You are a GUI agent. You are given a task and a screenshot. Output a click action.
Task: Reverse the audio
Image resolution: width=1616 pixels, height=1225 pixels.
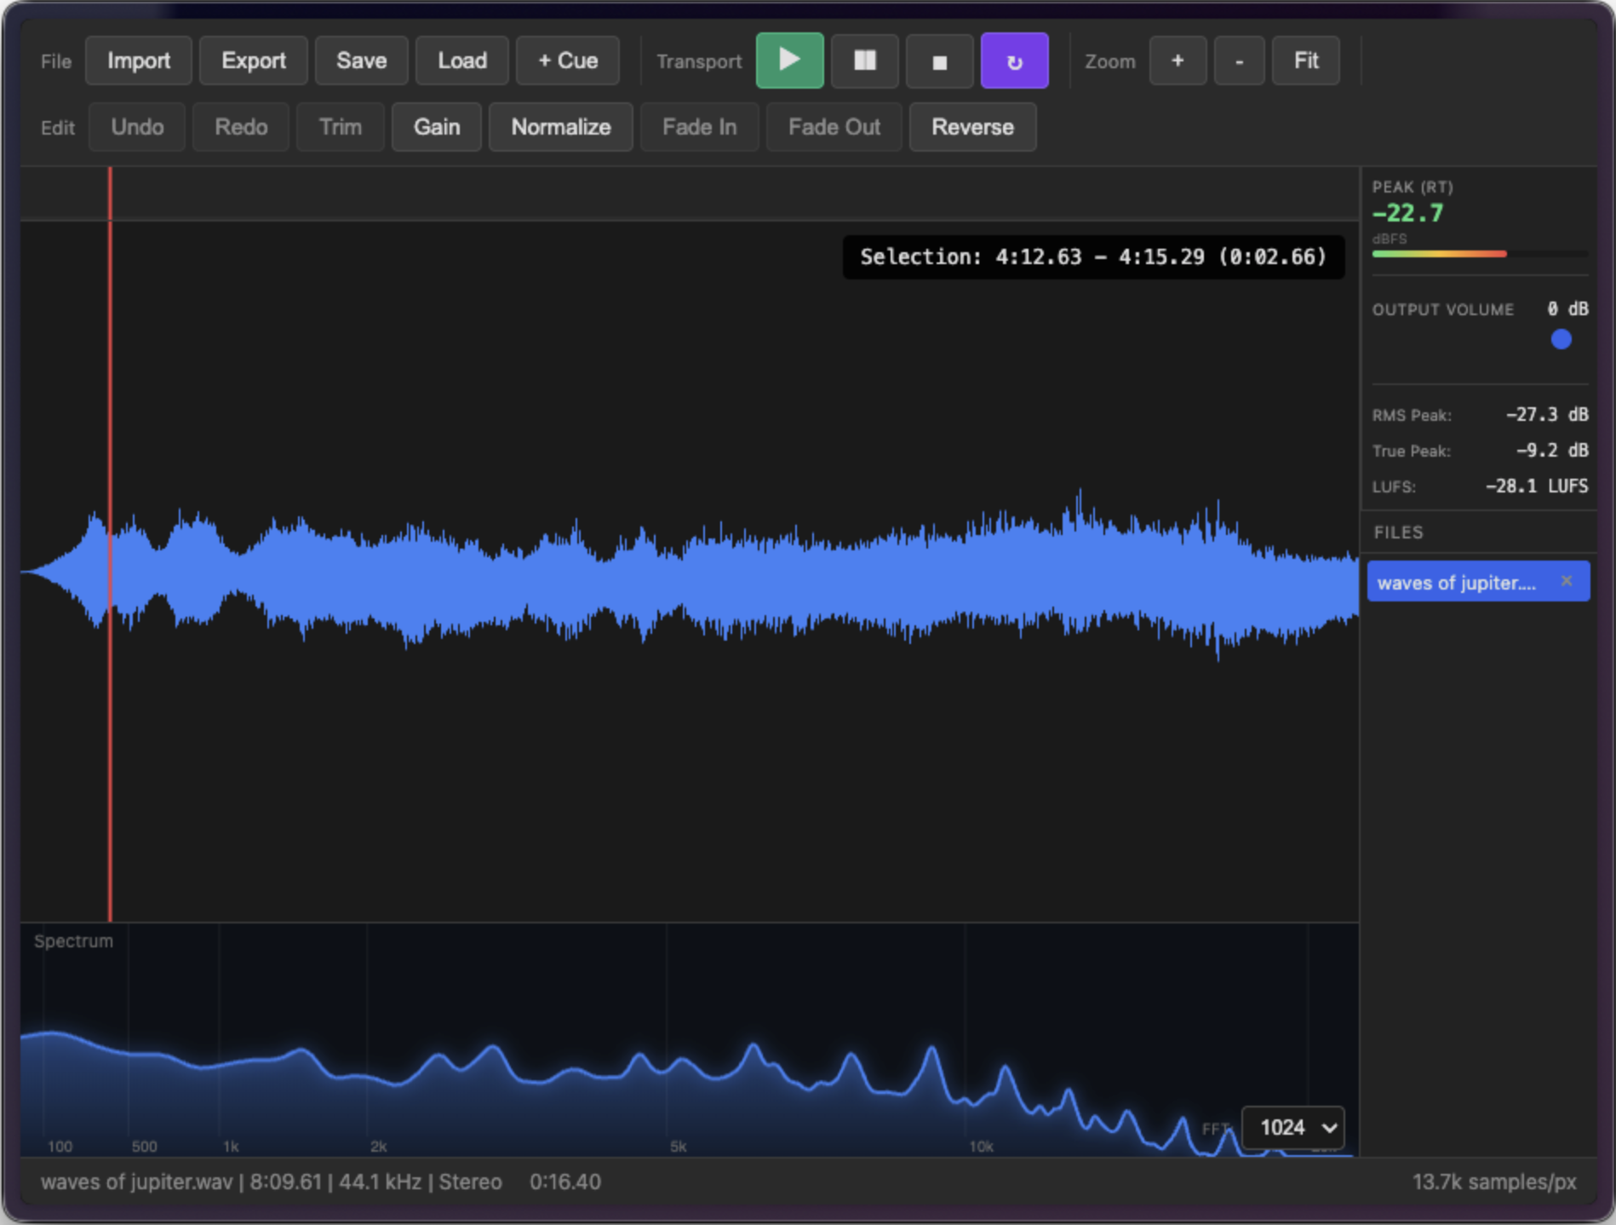coord(972,127)
